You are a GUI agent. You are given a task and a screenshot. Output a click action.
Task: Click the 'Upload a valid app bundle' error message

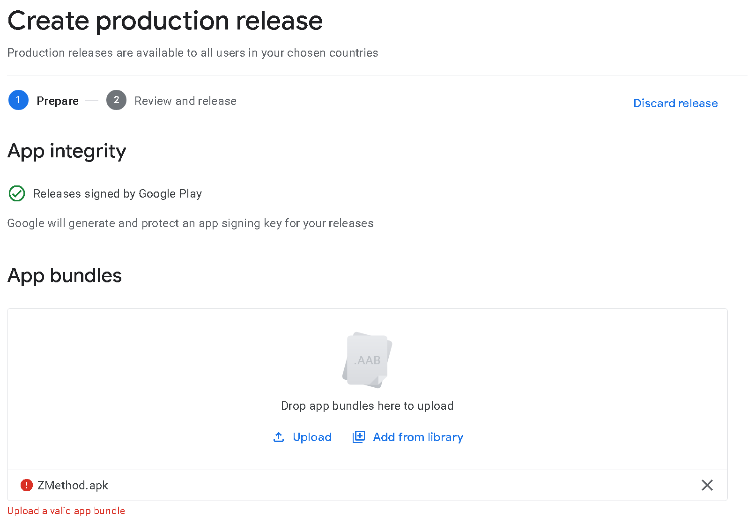pos(66,511)
